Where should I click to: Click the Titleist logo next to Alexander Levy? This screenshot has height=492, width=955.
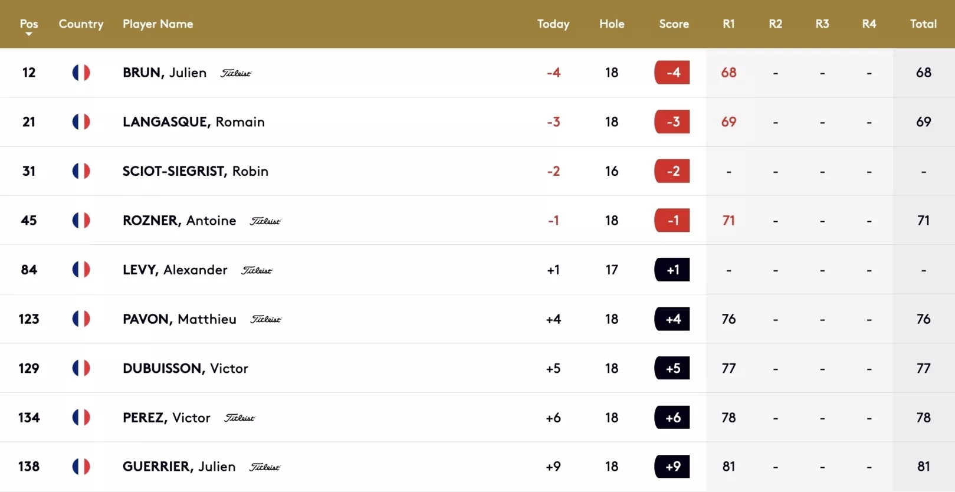point(257,270)
